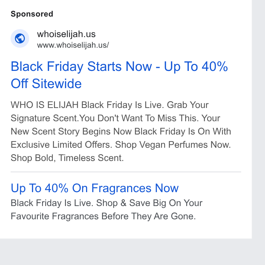Viewport: 265px width, 265px height.
Task: Click the Sponsored label
Action: click(x=32, y=14)
